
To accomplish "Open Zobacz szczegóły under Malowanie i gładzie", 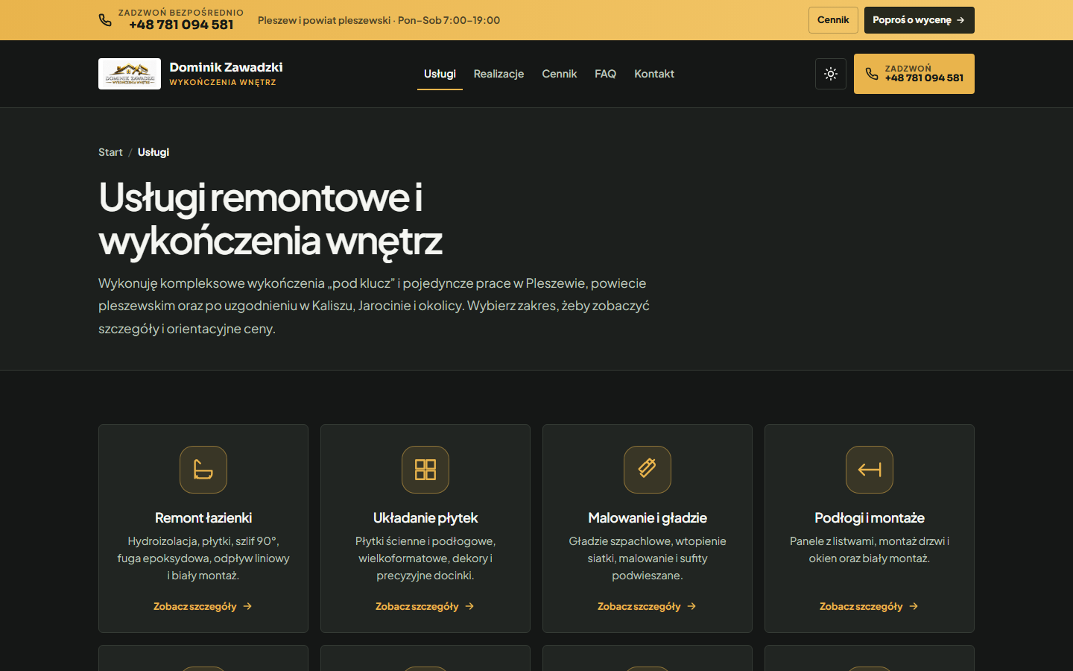I will click(x=648, y=606).
